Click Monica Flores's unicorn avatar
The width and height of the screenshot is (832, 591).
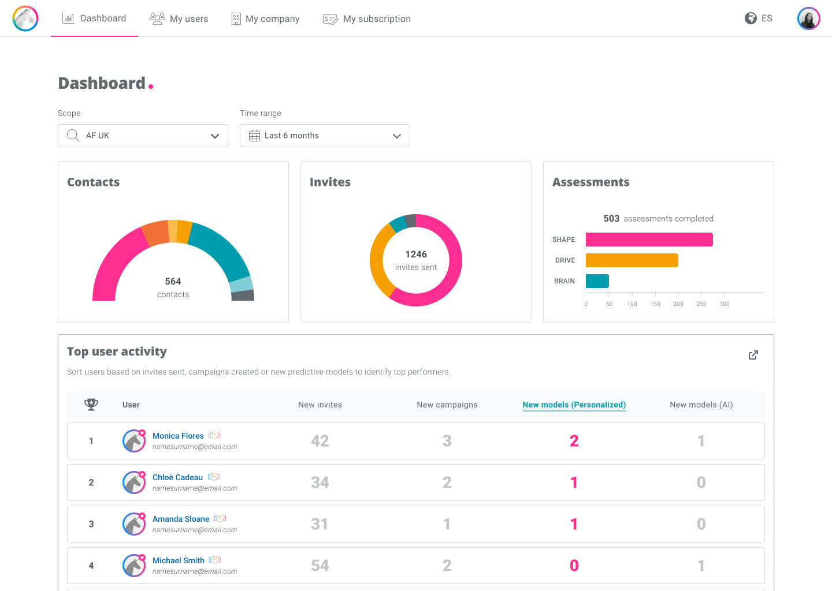point(134,441)
